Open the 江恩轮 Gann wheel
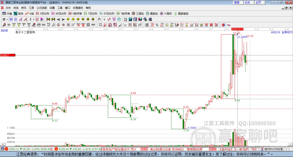293x157 pixels. click(x=138, y=14)
